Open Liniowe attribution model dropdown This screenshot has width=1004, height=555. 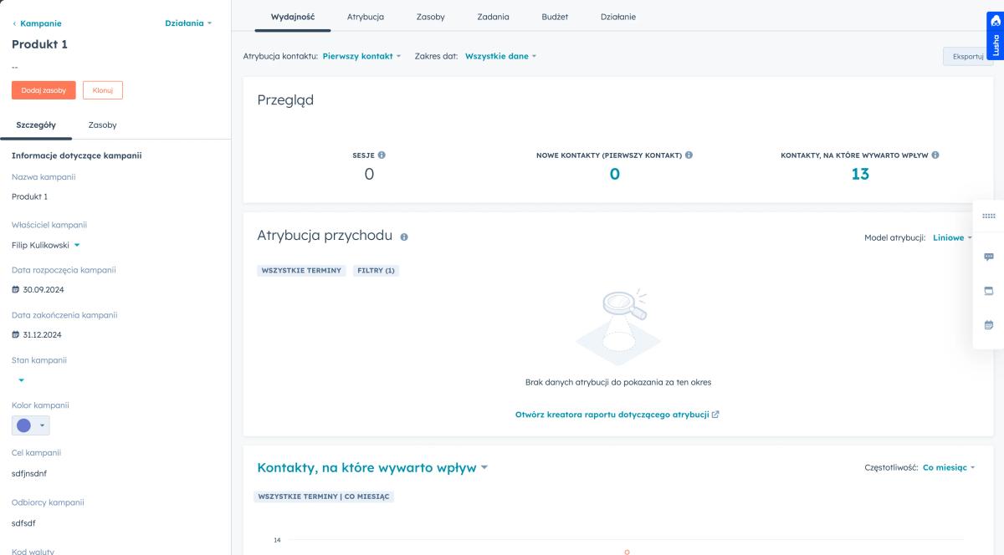coord(952,238)
